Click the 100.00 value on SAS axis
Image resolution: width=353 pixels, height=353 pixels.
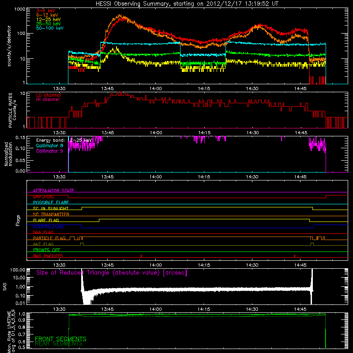[18, 270]
